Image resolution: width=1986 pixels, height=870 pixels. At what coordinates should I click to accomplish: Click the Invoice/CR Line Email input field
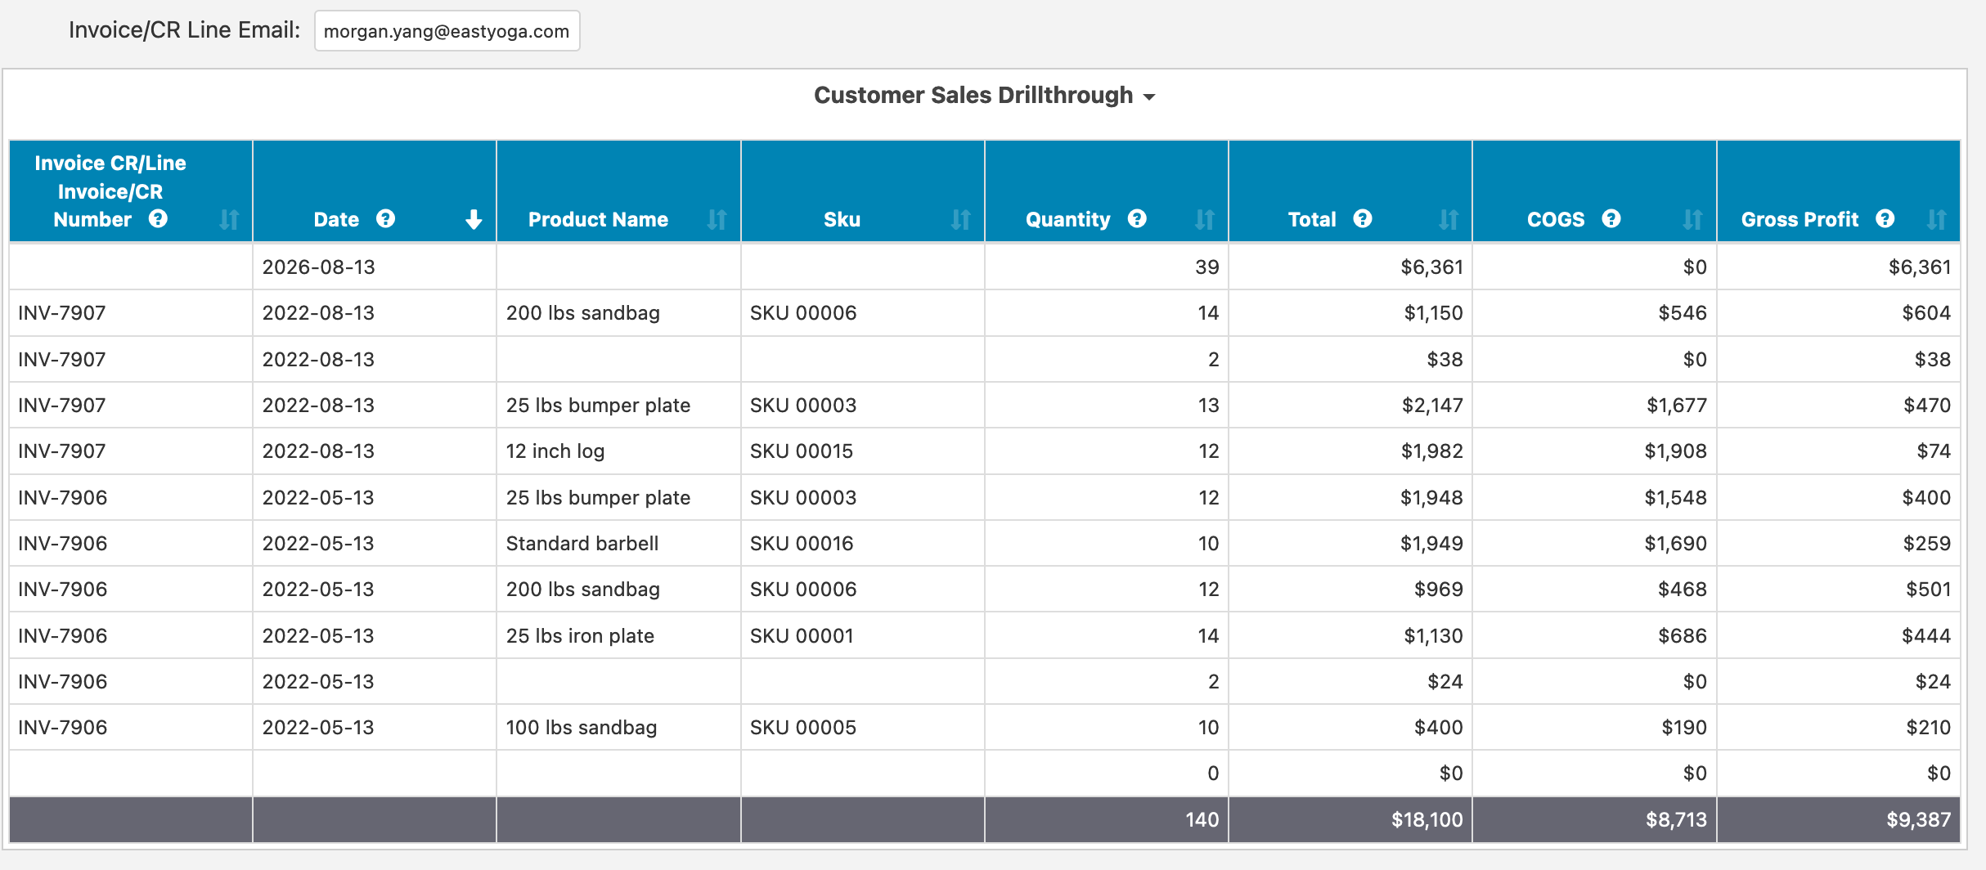click(447, 31)
